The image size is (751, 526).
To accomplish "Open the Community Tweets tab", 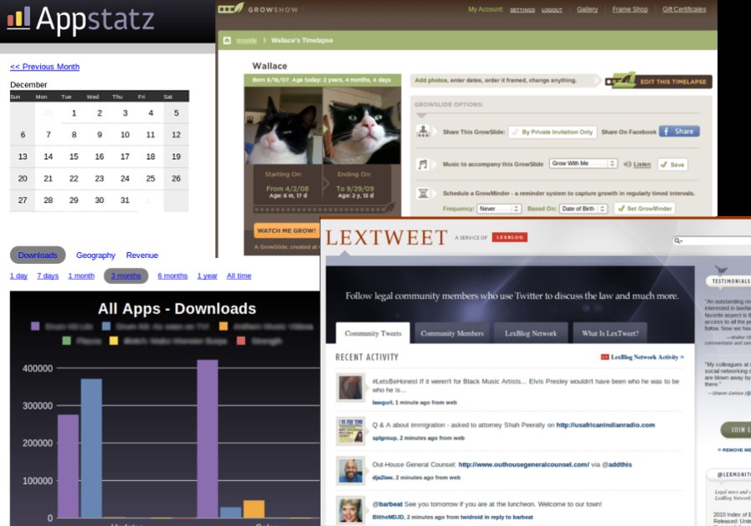I will click(373, 333).
